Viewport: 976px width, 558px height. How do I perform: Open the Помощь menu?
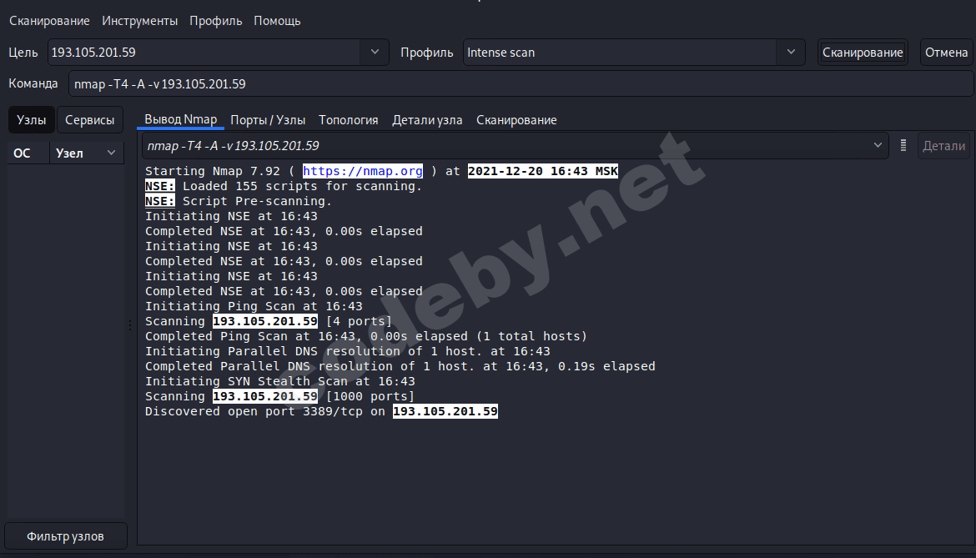276,20
